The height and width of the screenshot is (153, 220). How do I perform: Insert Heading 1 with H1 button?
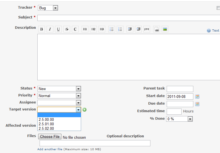click(x=85, y=29)
